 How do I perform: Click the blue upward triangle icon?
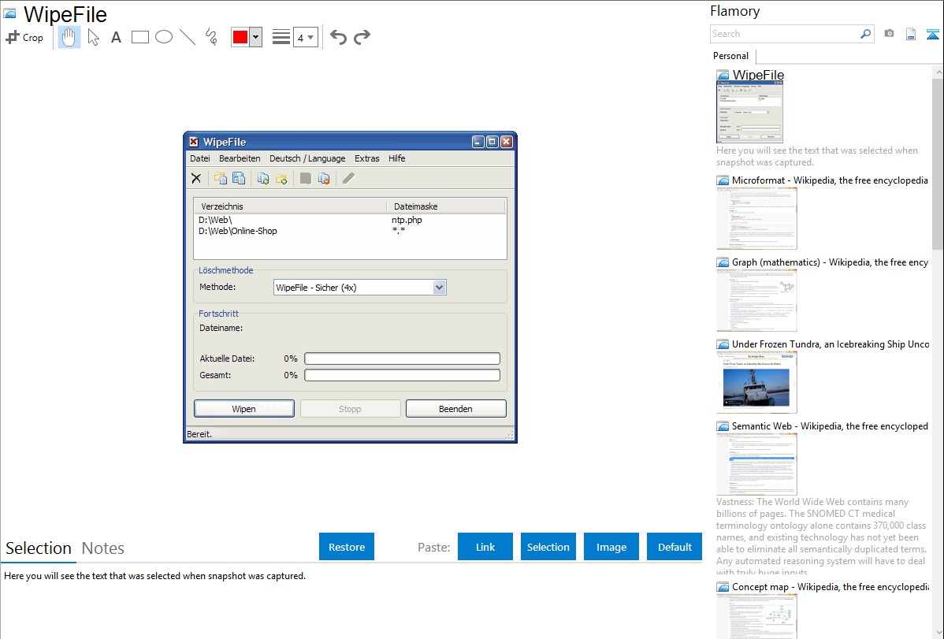coord(932,34)
